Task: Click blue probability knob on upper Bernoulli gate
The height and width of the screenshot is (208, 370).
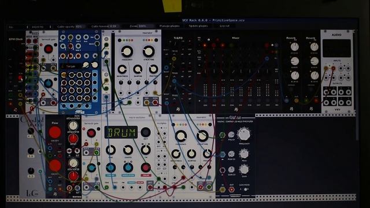Action: coord(49,83)
